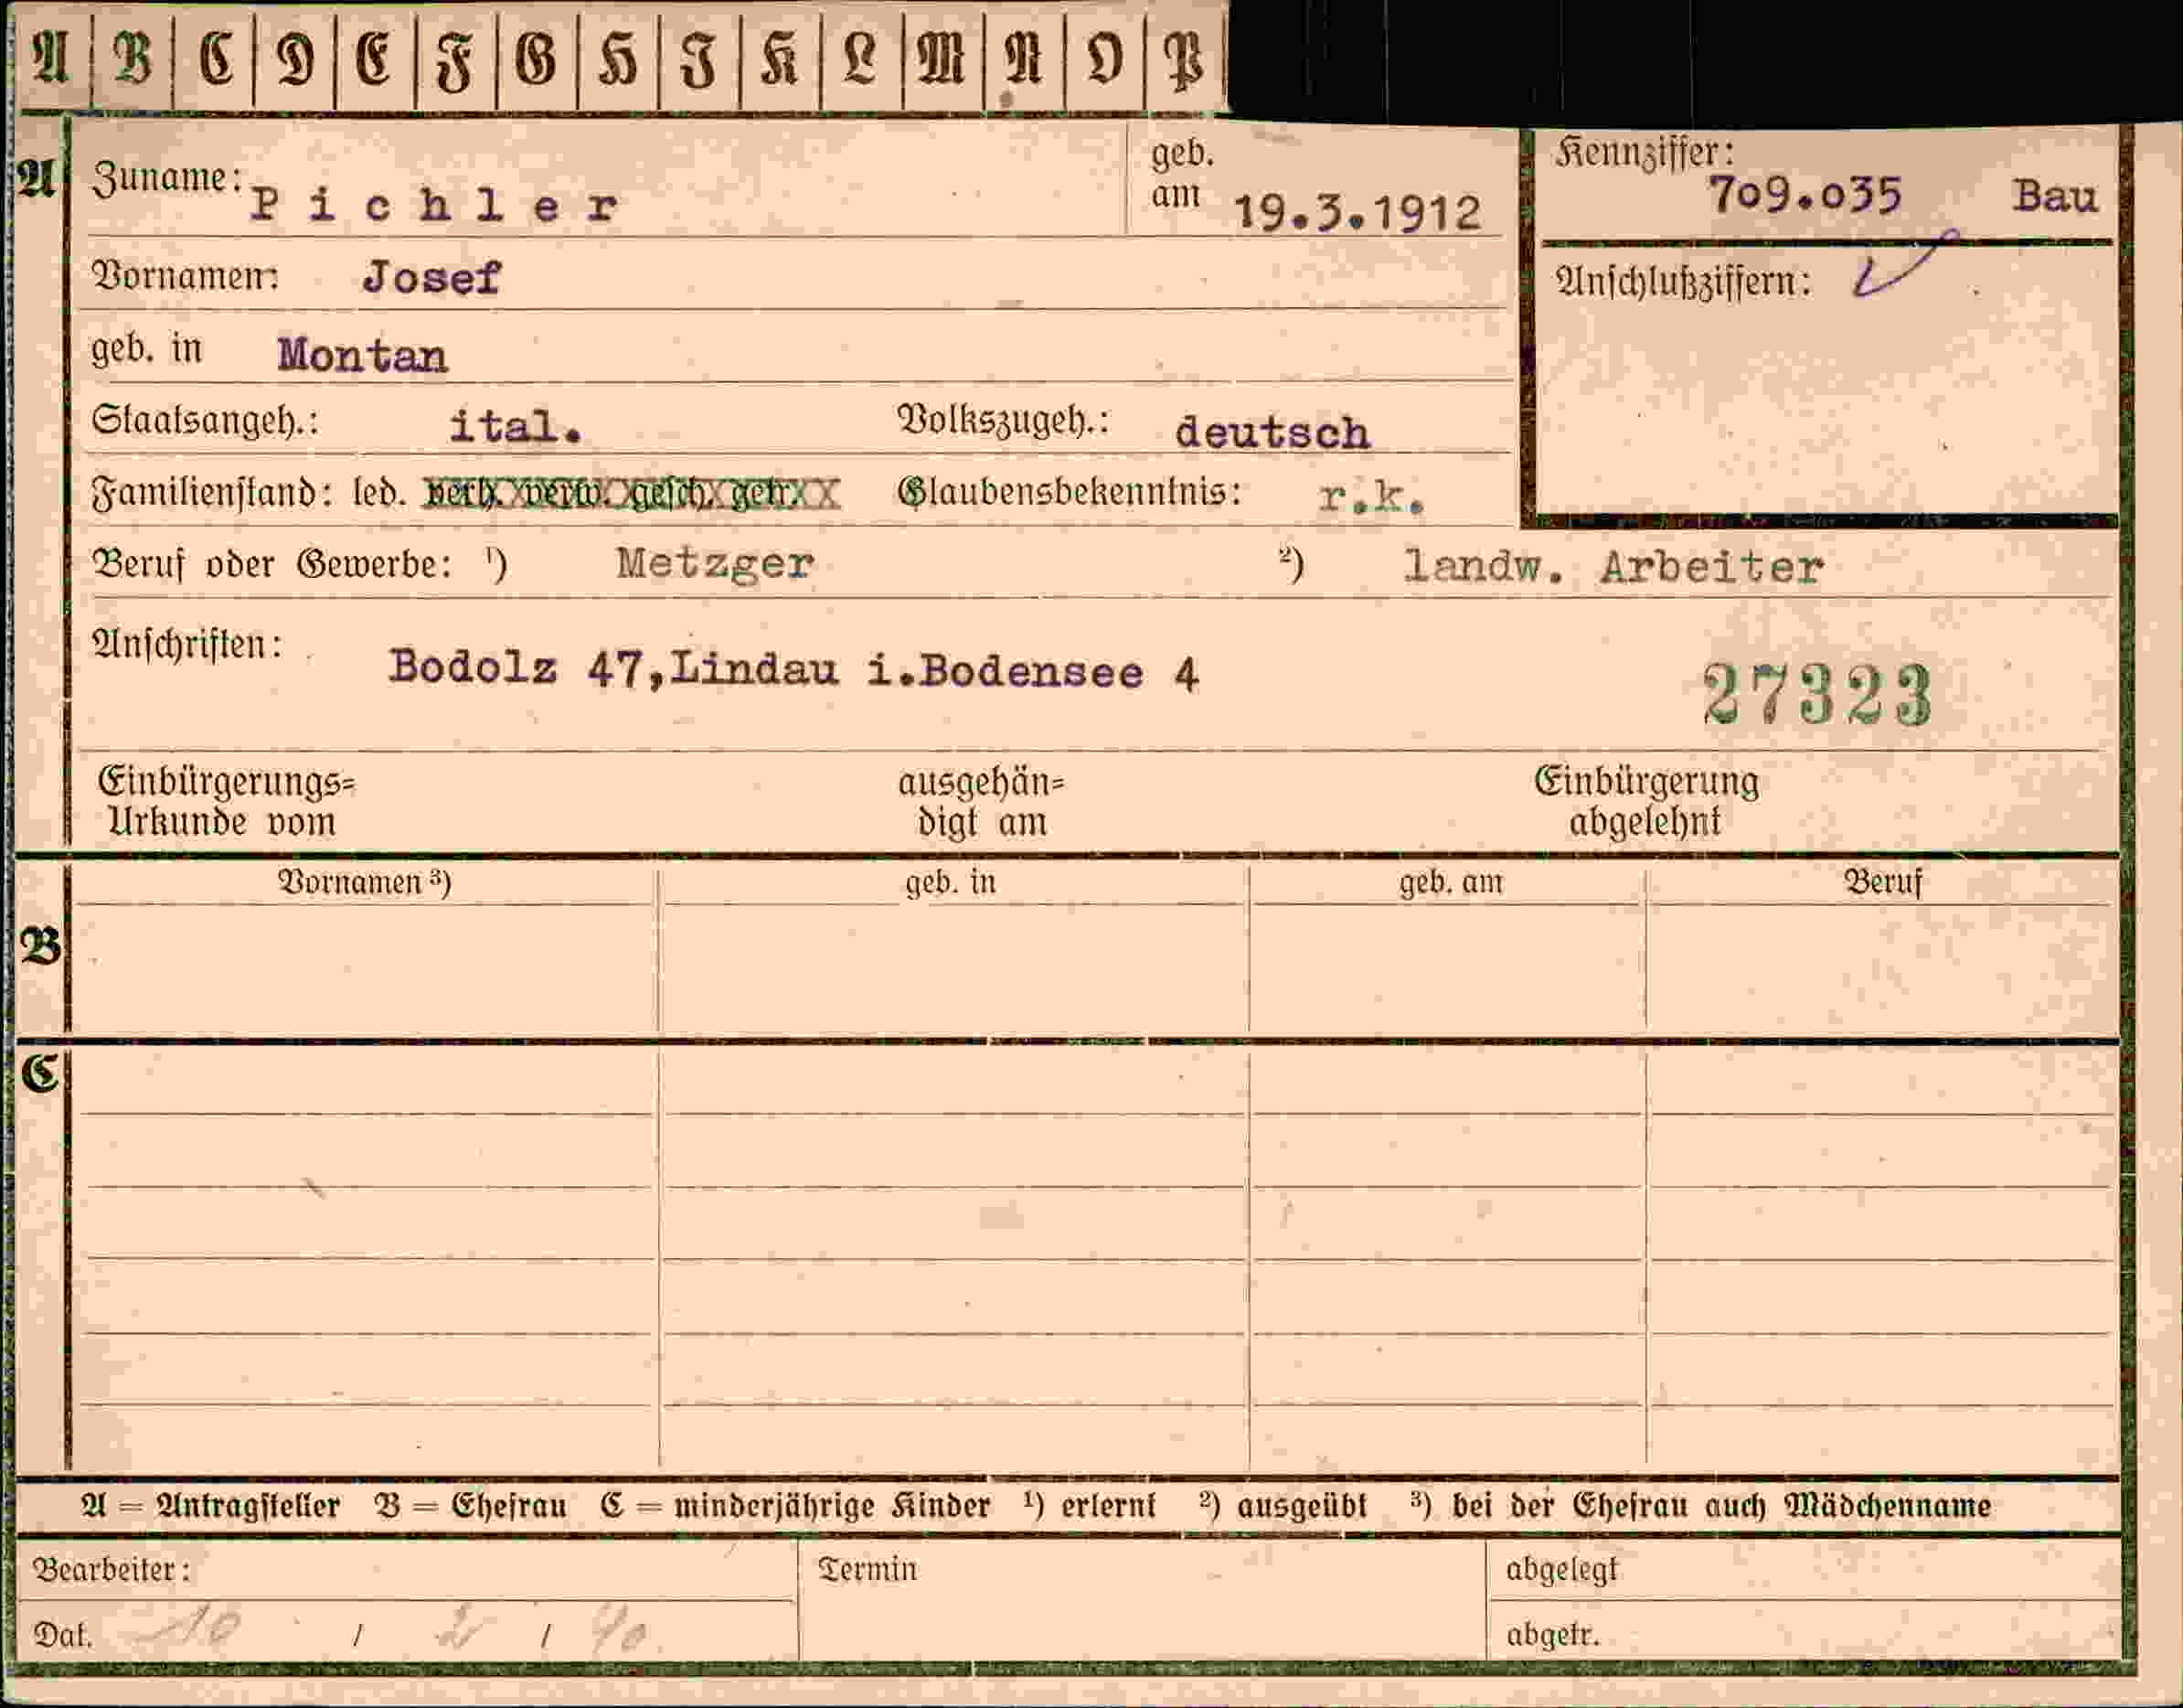Click the "Bearbeiter:" label
Image resolution: width=2183 pixels, height=1708 pixels.
pos(111,1569)
